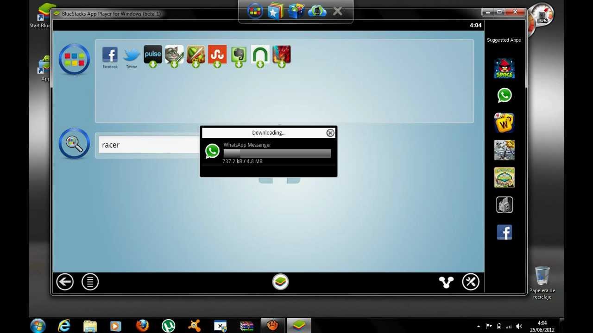Open the Start BlueStacks desktop shortcut

[44, 15]
